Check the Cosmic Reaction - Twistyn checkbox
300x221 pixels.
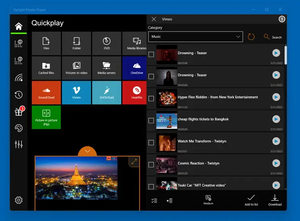point(151,165)
